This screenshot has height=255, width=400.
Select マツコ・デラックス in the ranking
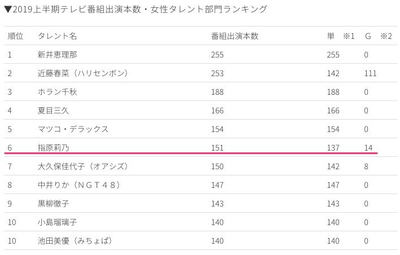click(x=73, y=129)
